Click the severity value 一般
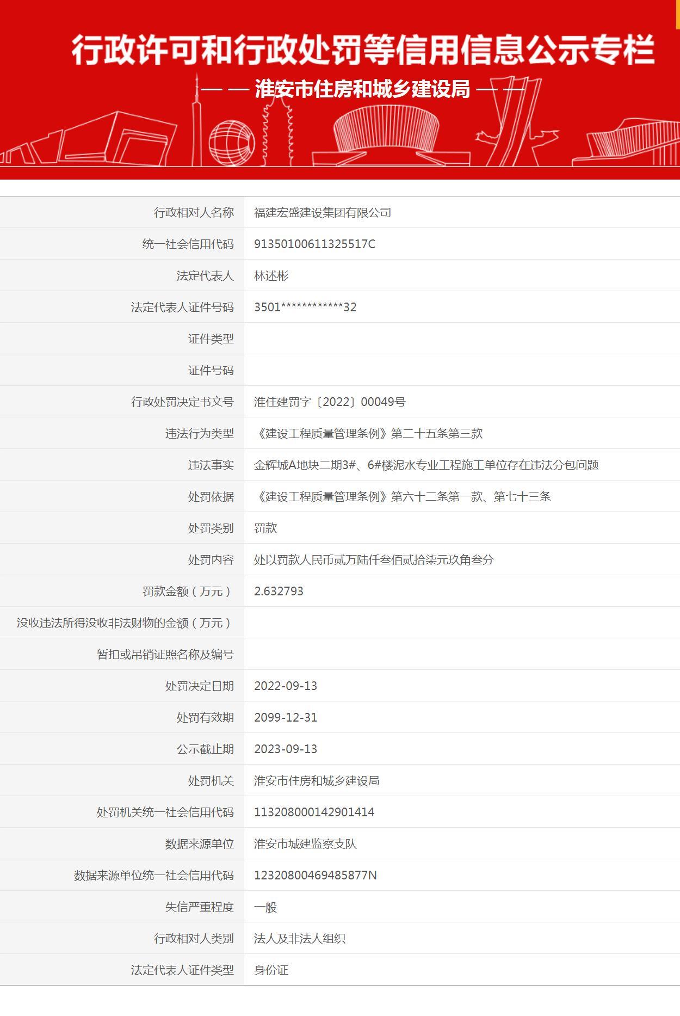 [x=265, y=907]
